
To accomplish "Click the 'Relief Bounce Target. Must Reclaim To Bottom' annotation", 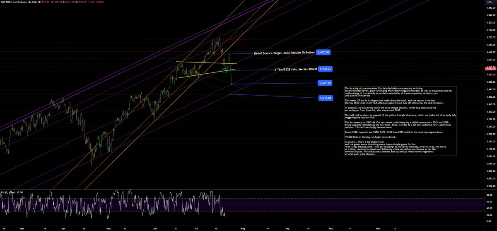I will point(285,53).
